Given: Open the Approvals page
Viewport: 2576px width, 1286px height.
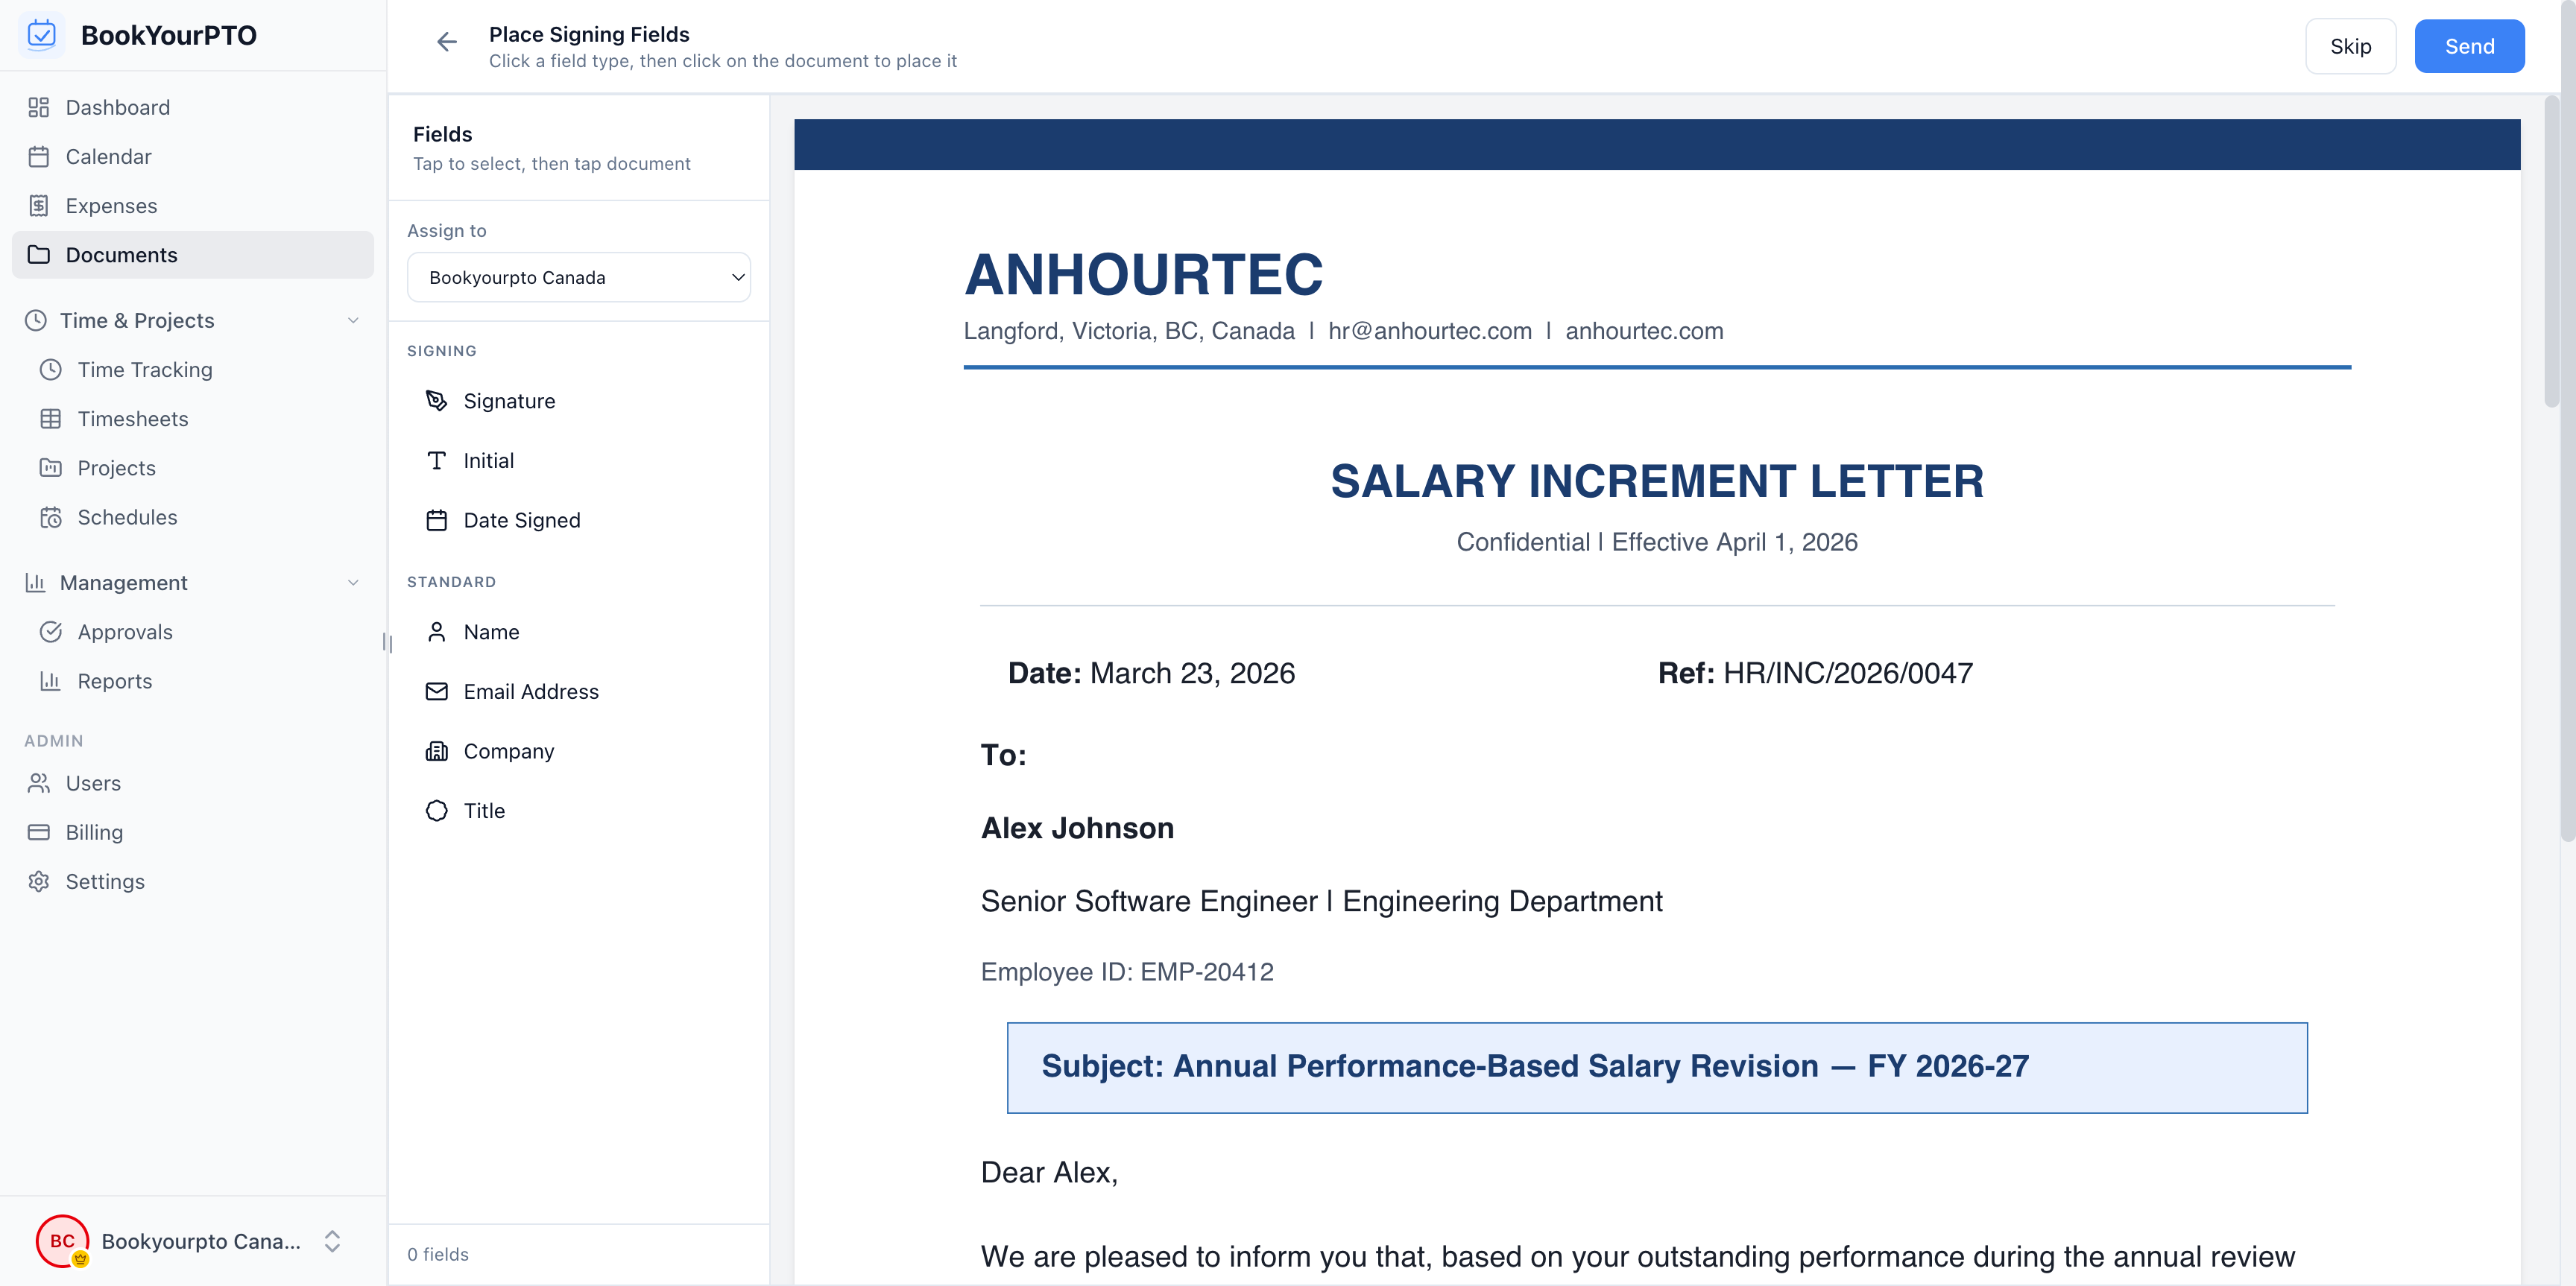Looking at the screenshot, I should coord(125,632).
